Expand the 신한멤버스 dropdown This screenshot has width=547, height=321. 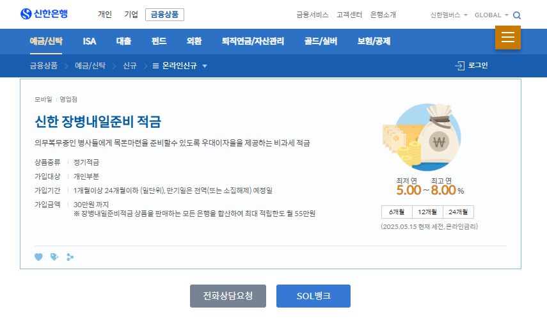tap(448, 15)
